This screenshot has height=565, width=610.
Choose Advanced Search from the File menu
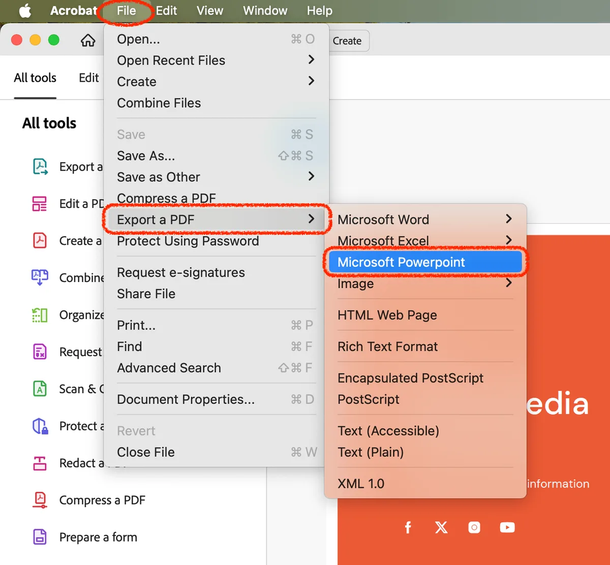pos(217,368)
